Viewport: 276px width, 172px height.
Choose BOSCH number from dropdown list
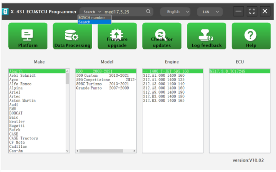[x=91, y=18]
